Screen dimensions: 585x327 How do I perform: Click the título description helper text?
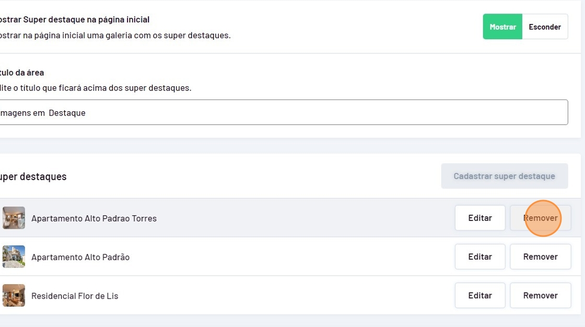pos(95,88)
